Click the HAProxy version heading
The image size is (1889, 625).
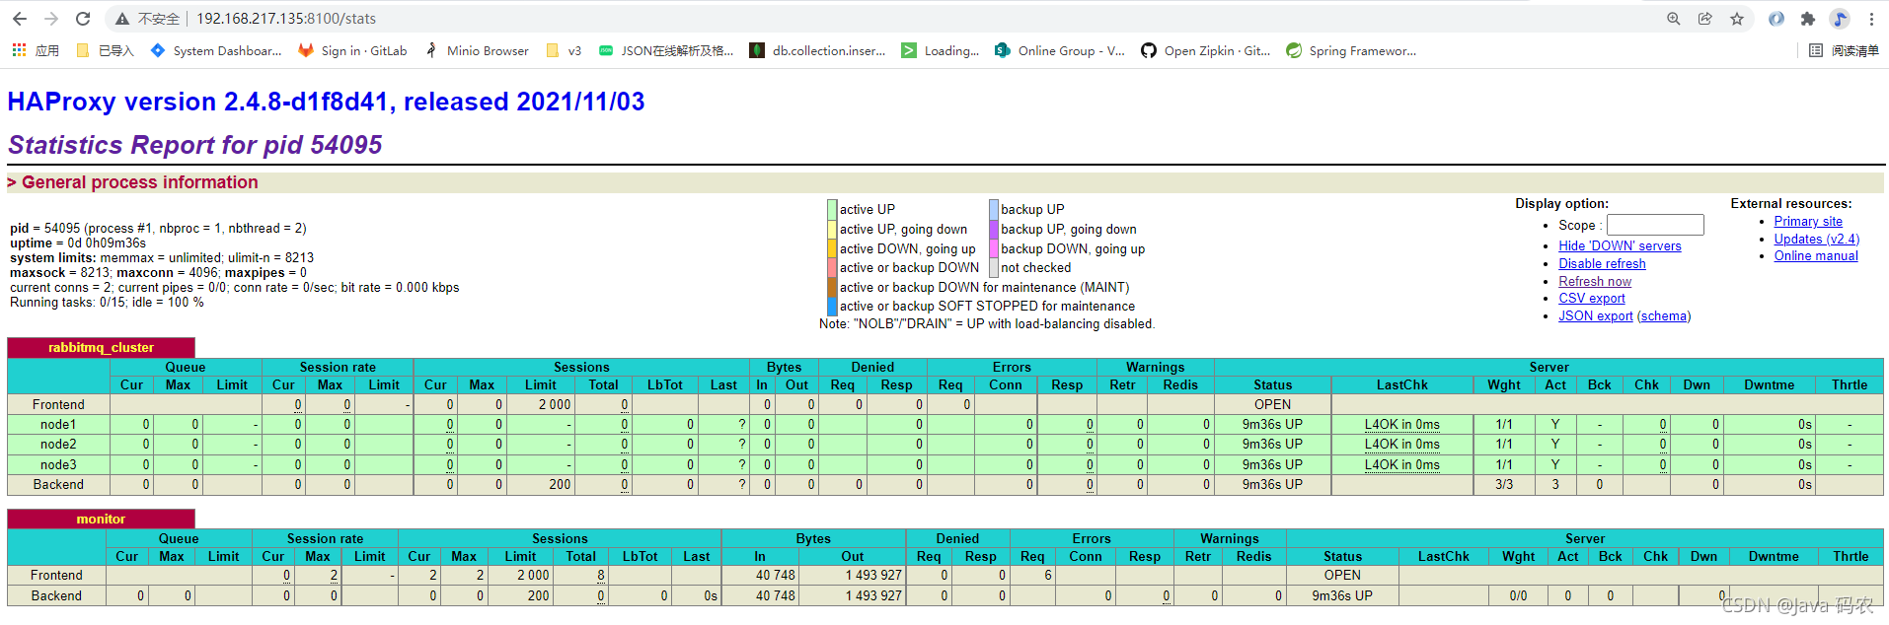(326, 102)
